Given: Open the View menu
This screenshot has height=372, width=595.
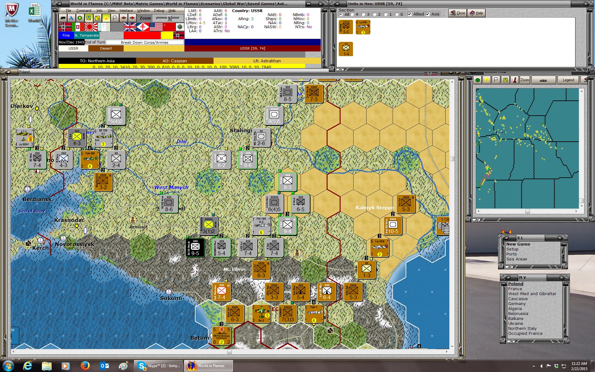Looking at the screenshot, I should coord(111,11).
